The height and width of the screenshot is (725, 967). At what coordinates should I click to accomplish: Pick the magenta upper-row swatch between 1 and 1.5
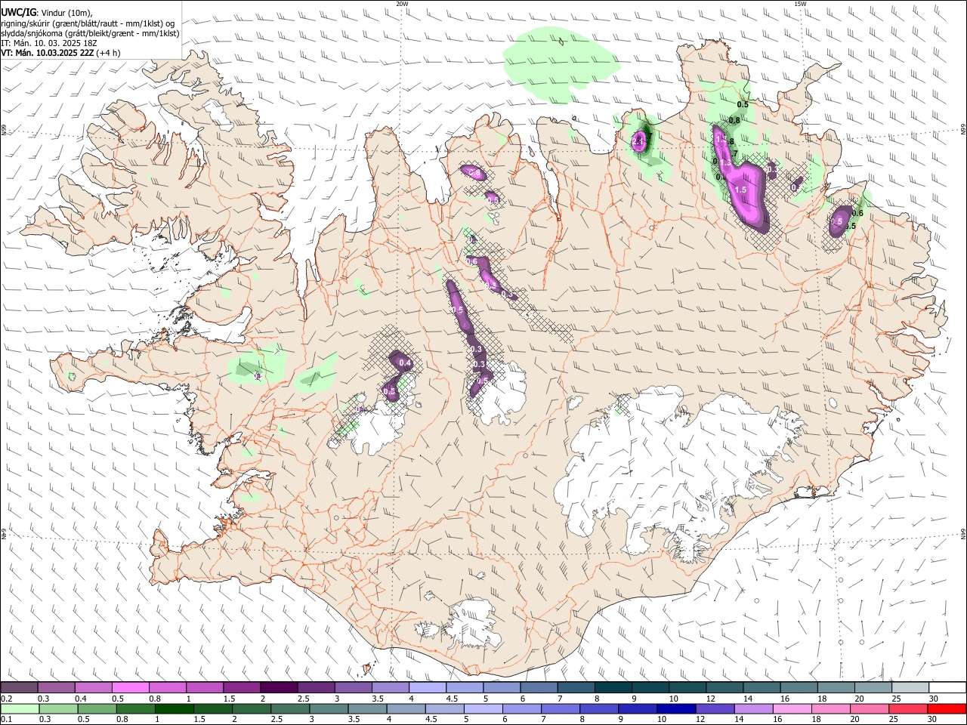tap(204, 688)
